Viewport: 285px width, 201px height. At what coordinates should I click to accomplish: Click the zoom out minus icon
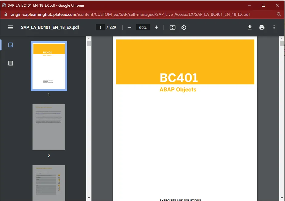[x=129, y=27]
